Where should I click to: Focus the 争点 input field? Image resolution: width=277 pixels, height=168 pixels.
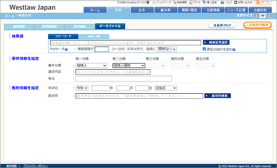(123, 78)
